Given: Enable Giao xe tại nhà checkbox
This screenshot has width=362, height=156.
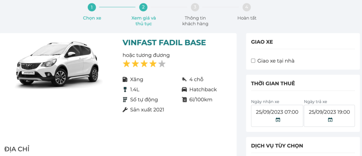Looking at the screenshot, I should click(253, 61).
